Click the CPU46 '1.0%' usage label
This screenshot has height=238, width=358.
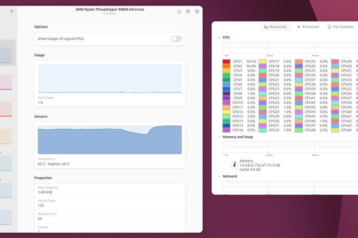pos(323,121)
